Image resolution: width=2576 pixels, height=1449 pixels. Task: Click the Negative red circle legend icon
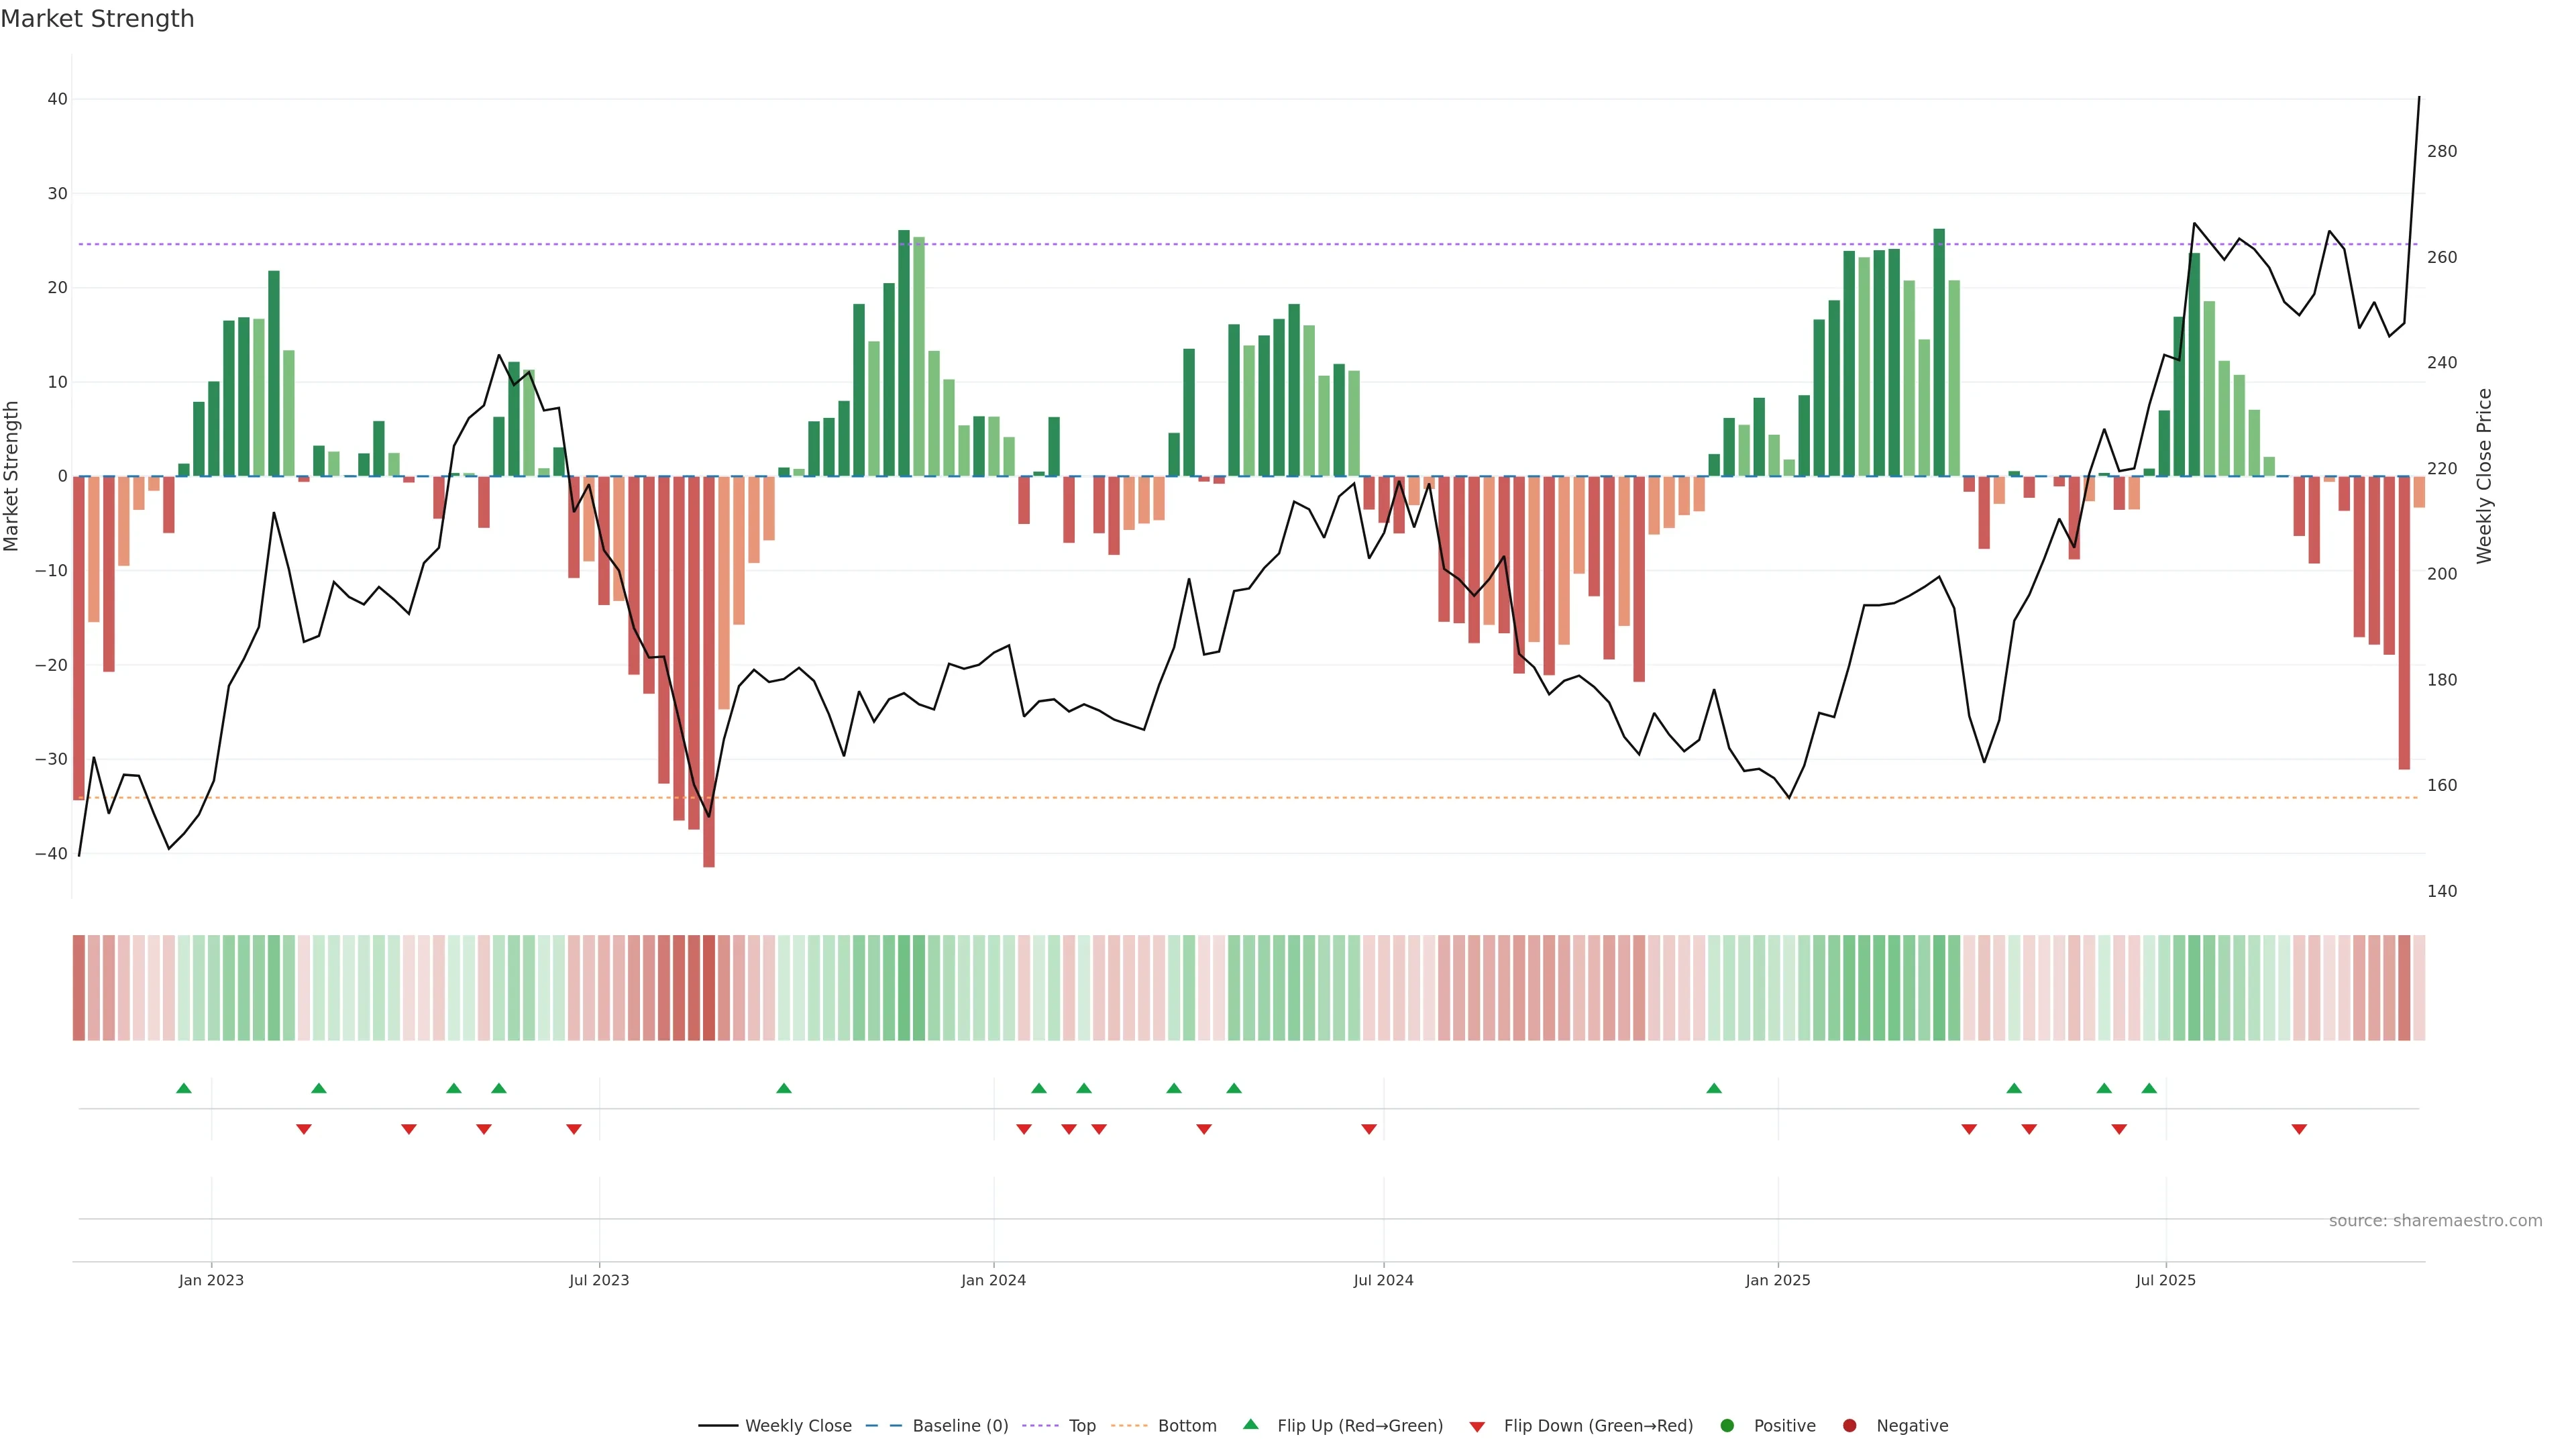(1849, 1426)
